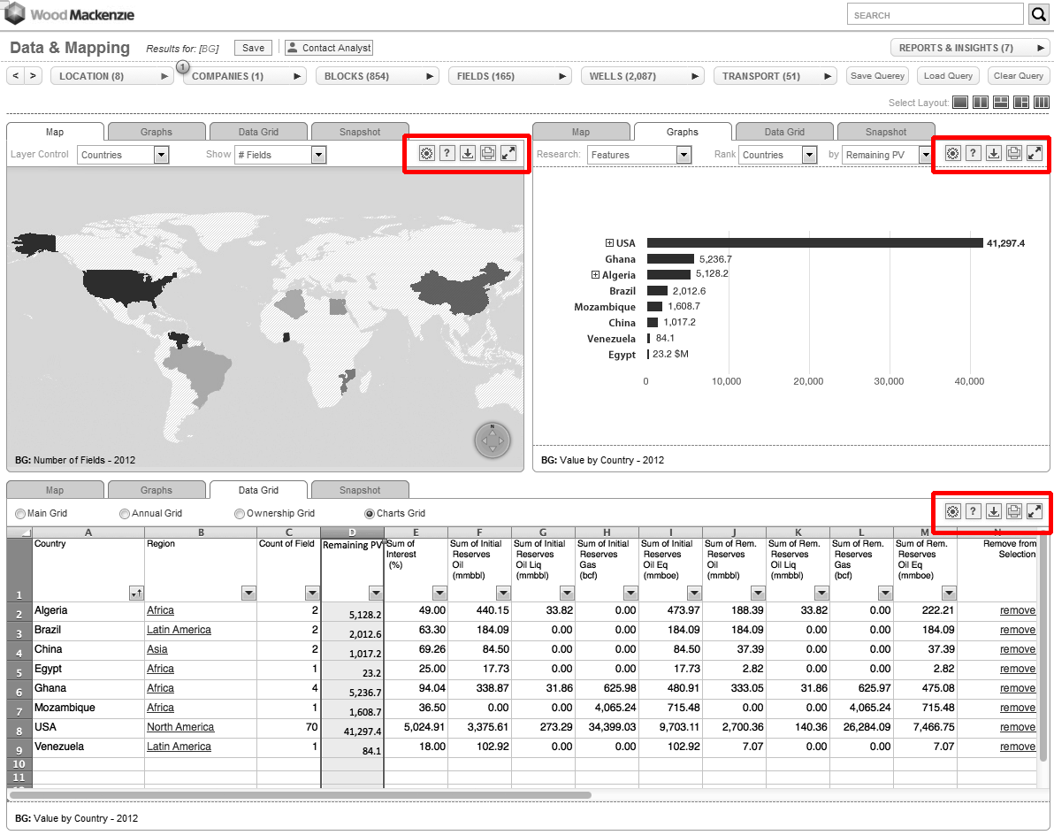
Task: Open Asia region link in China row
Action: [157, 648]
